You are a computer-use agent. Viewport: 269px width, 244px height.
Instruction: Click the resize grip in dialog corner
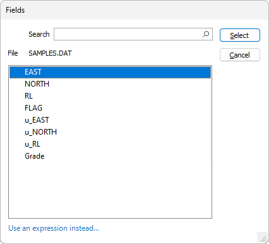[x=263, y=239]
